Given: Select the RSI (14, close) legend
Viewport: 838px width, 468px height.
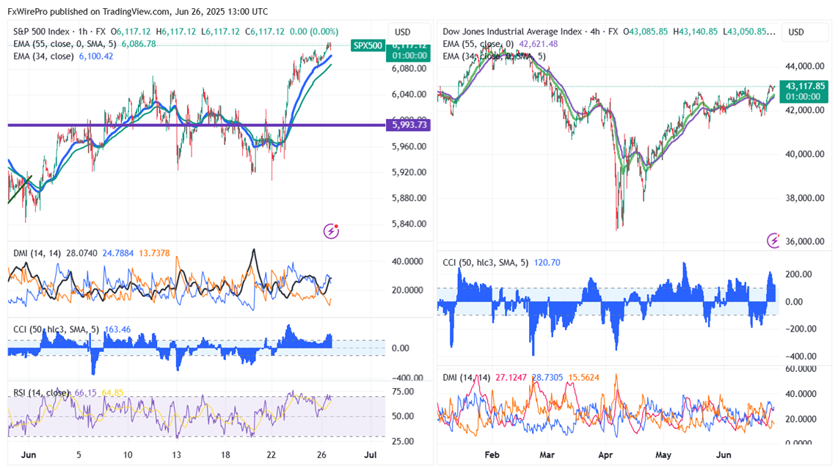Looking at the screenshot, I should [x=41, y=392].
